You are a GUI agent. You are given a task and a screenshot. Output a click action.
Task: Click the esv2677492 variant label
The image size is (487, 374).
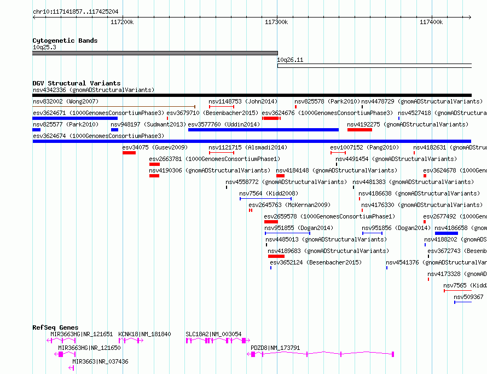pos(455,217)
